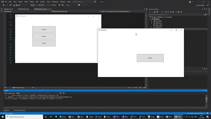Viewport: 211px width, 119px height.
Task: Select Solution 'WpfApp2' root node
Action: (x=162, y=17)
